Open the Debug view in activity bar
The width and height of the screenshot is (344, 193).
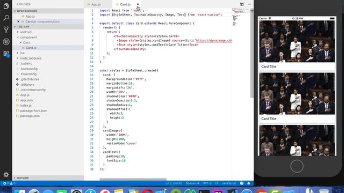point(6,42)
